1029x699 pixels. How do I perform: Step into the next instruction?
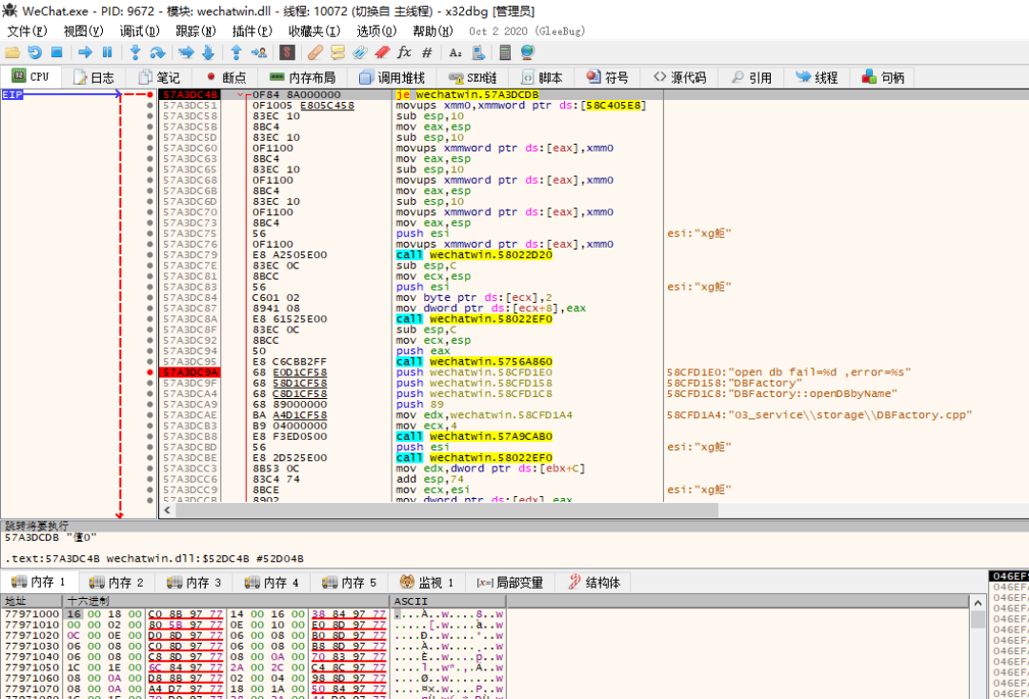tap(135, 52)
